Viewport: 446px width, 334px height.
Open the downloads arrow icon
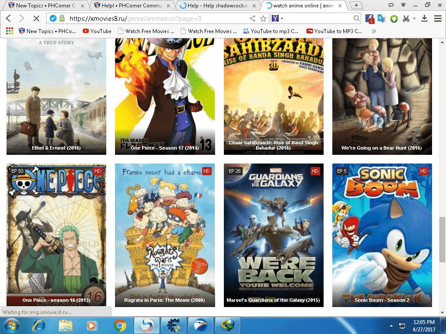(424, 18)
